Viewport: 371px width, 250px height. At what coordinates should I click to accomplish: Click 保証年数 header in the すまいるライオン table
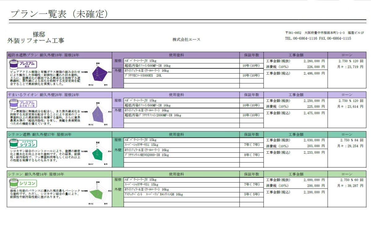click(251, 95)
